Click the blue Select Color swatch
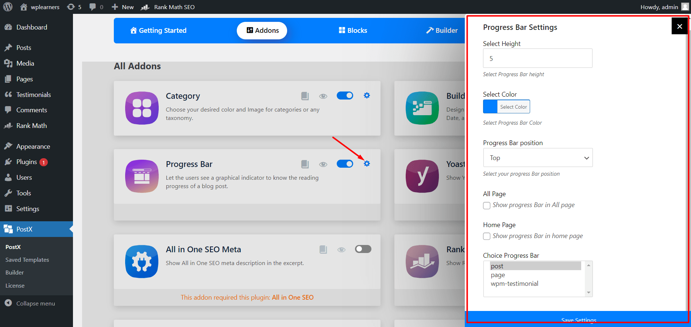The image size is (691, 327). pyautogui.click(x=490, y=107)
